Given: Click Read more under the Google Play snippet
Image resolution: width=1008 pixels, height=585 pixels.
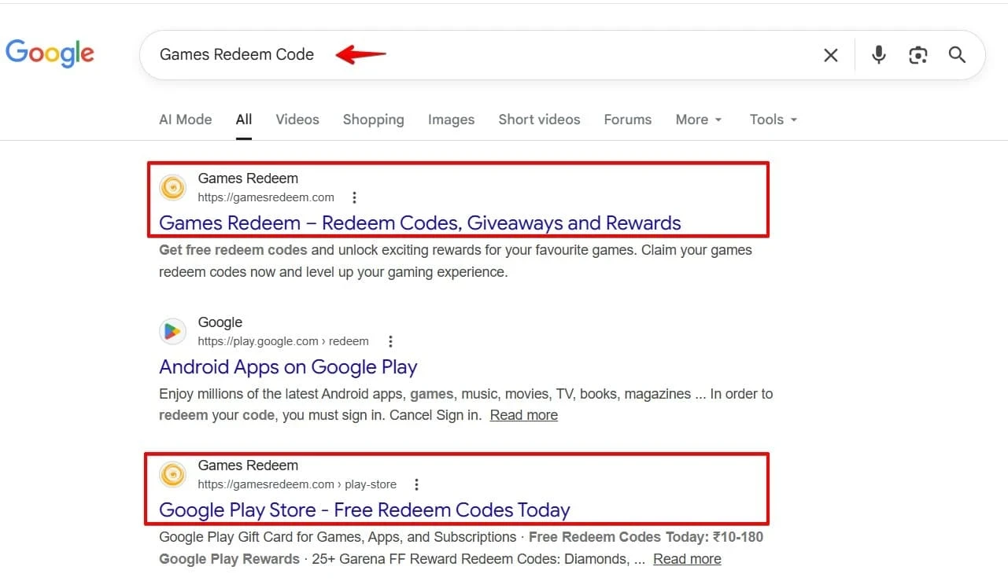Looking at the screenshot, I should click(x=523, y=414).
